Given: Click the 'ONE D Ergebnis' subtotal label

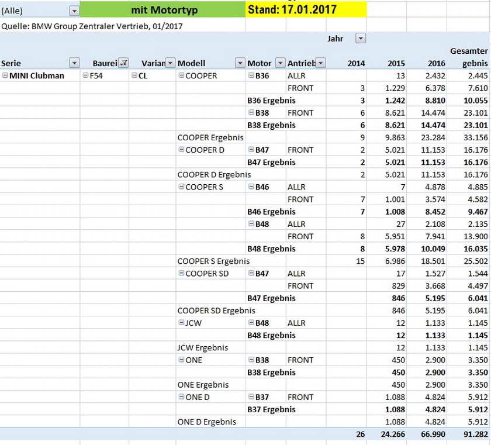Looking at the screenshot, I should tap(207, 422).
